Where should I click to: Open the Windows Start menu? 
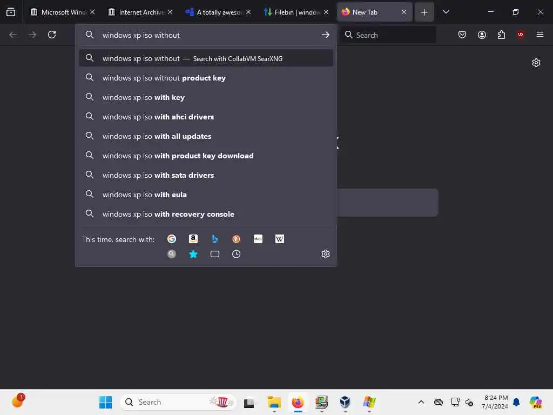tap(105, 402)
